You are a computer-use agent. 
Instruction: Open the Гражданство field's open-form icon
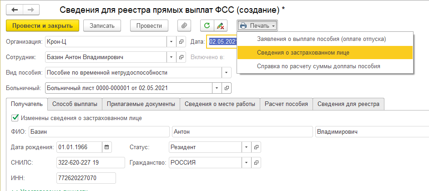tap(257, 162)
